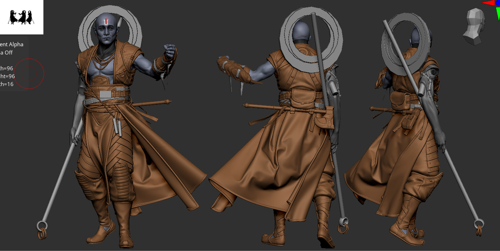Click the clenched fist of the front-view figure
This screenshot has height=251, width=500.
(x=170, y=51)
